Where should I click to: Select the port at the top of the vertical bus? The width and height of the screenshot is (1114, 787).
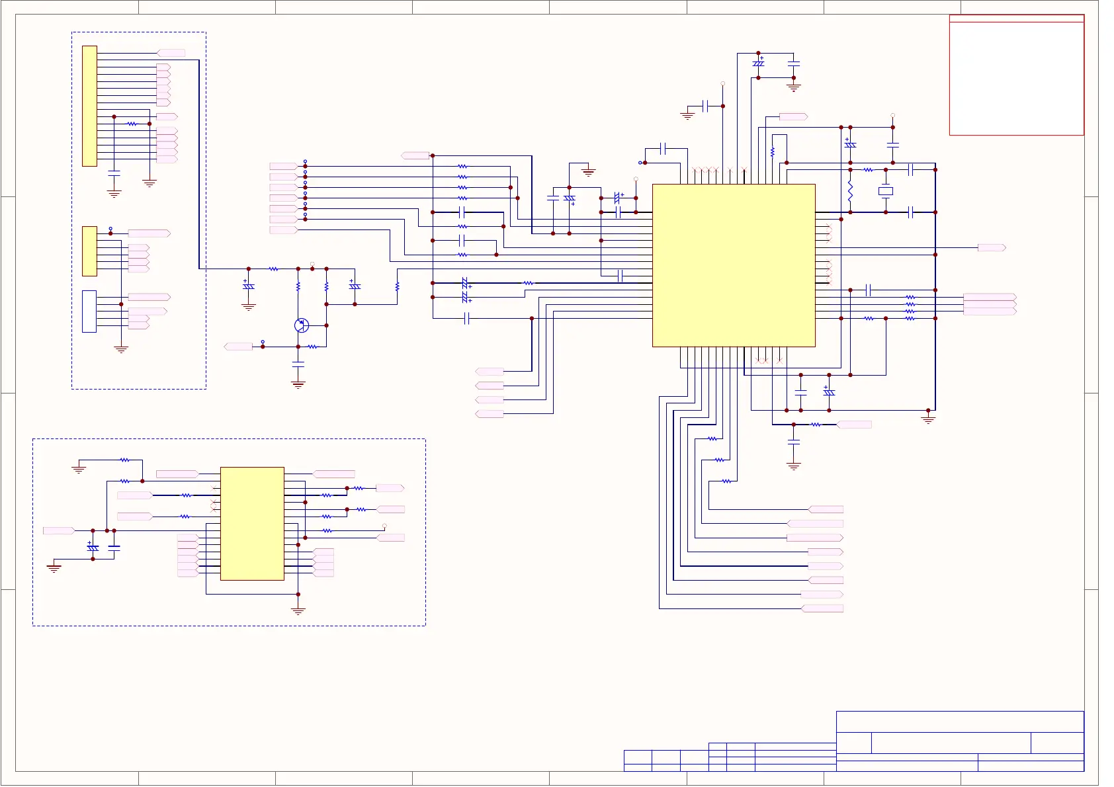tap(415, 155)
